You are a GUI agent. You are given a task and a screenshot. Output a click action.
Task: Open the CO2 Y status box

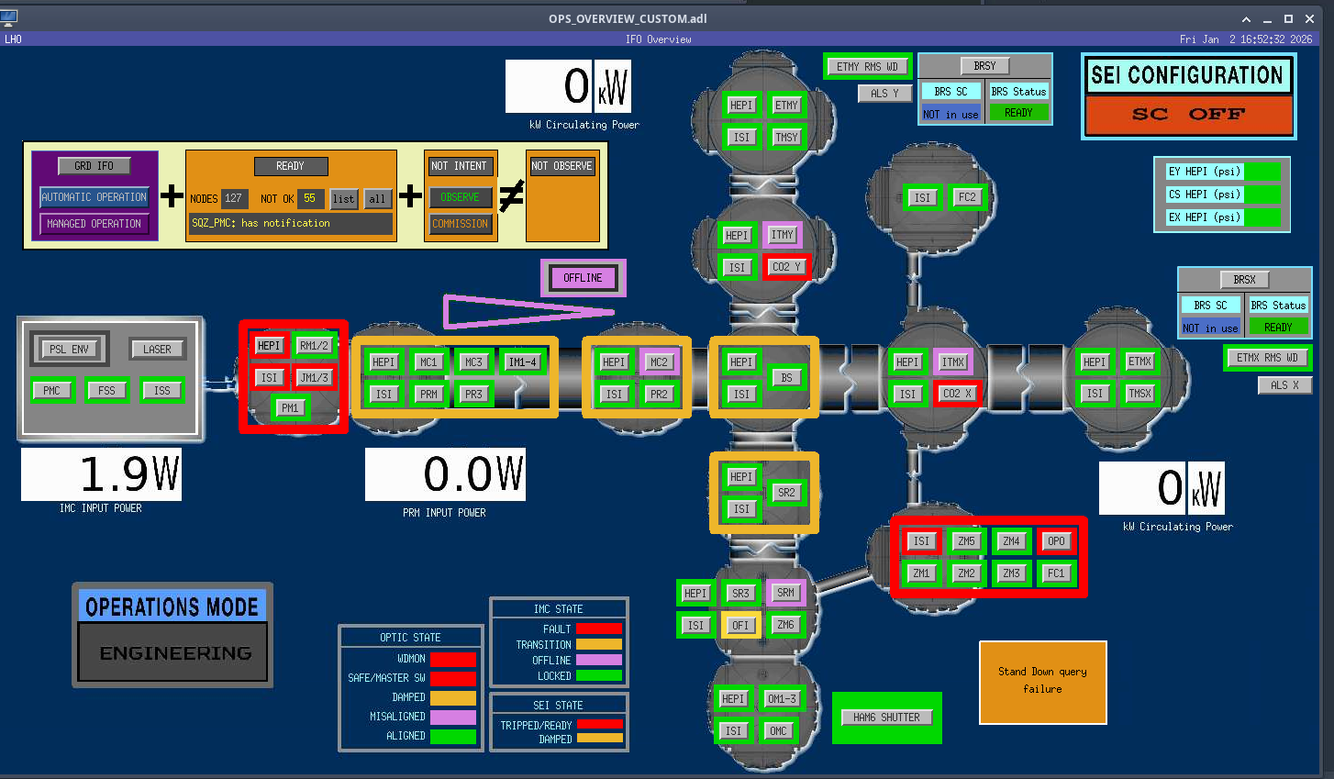786,267
